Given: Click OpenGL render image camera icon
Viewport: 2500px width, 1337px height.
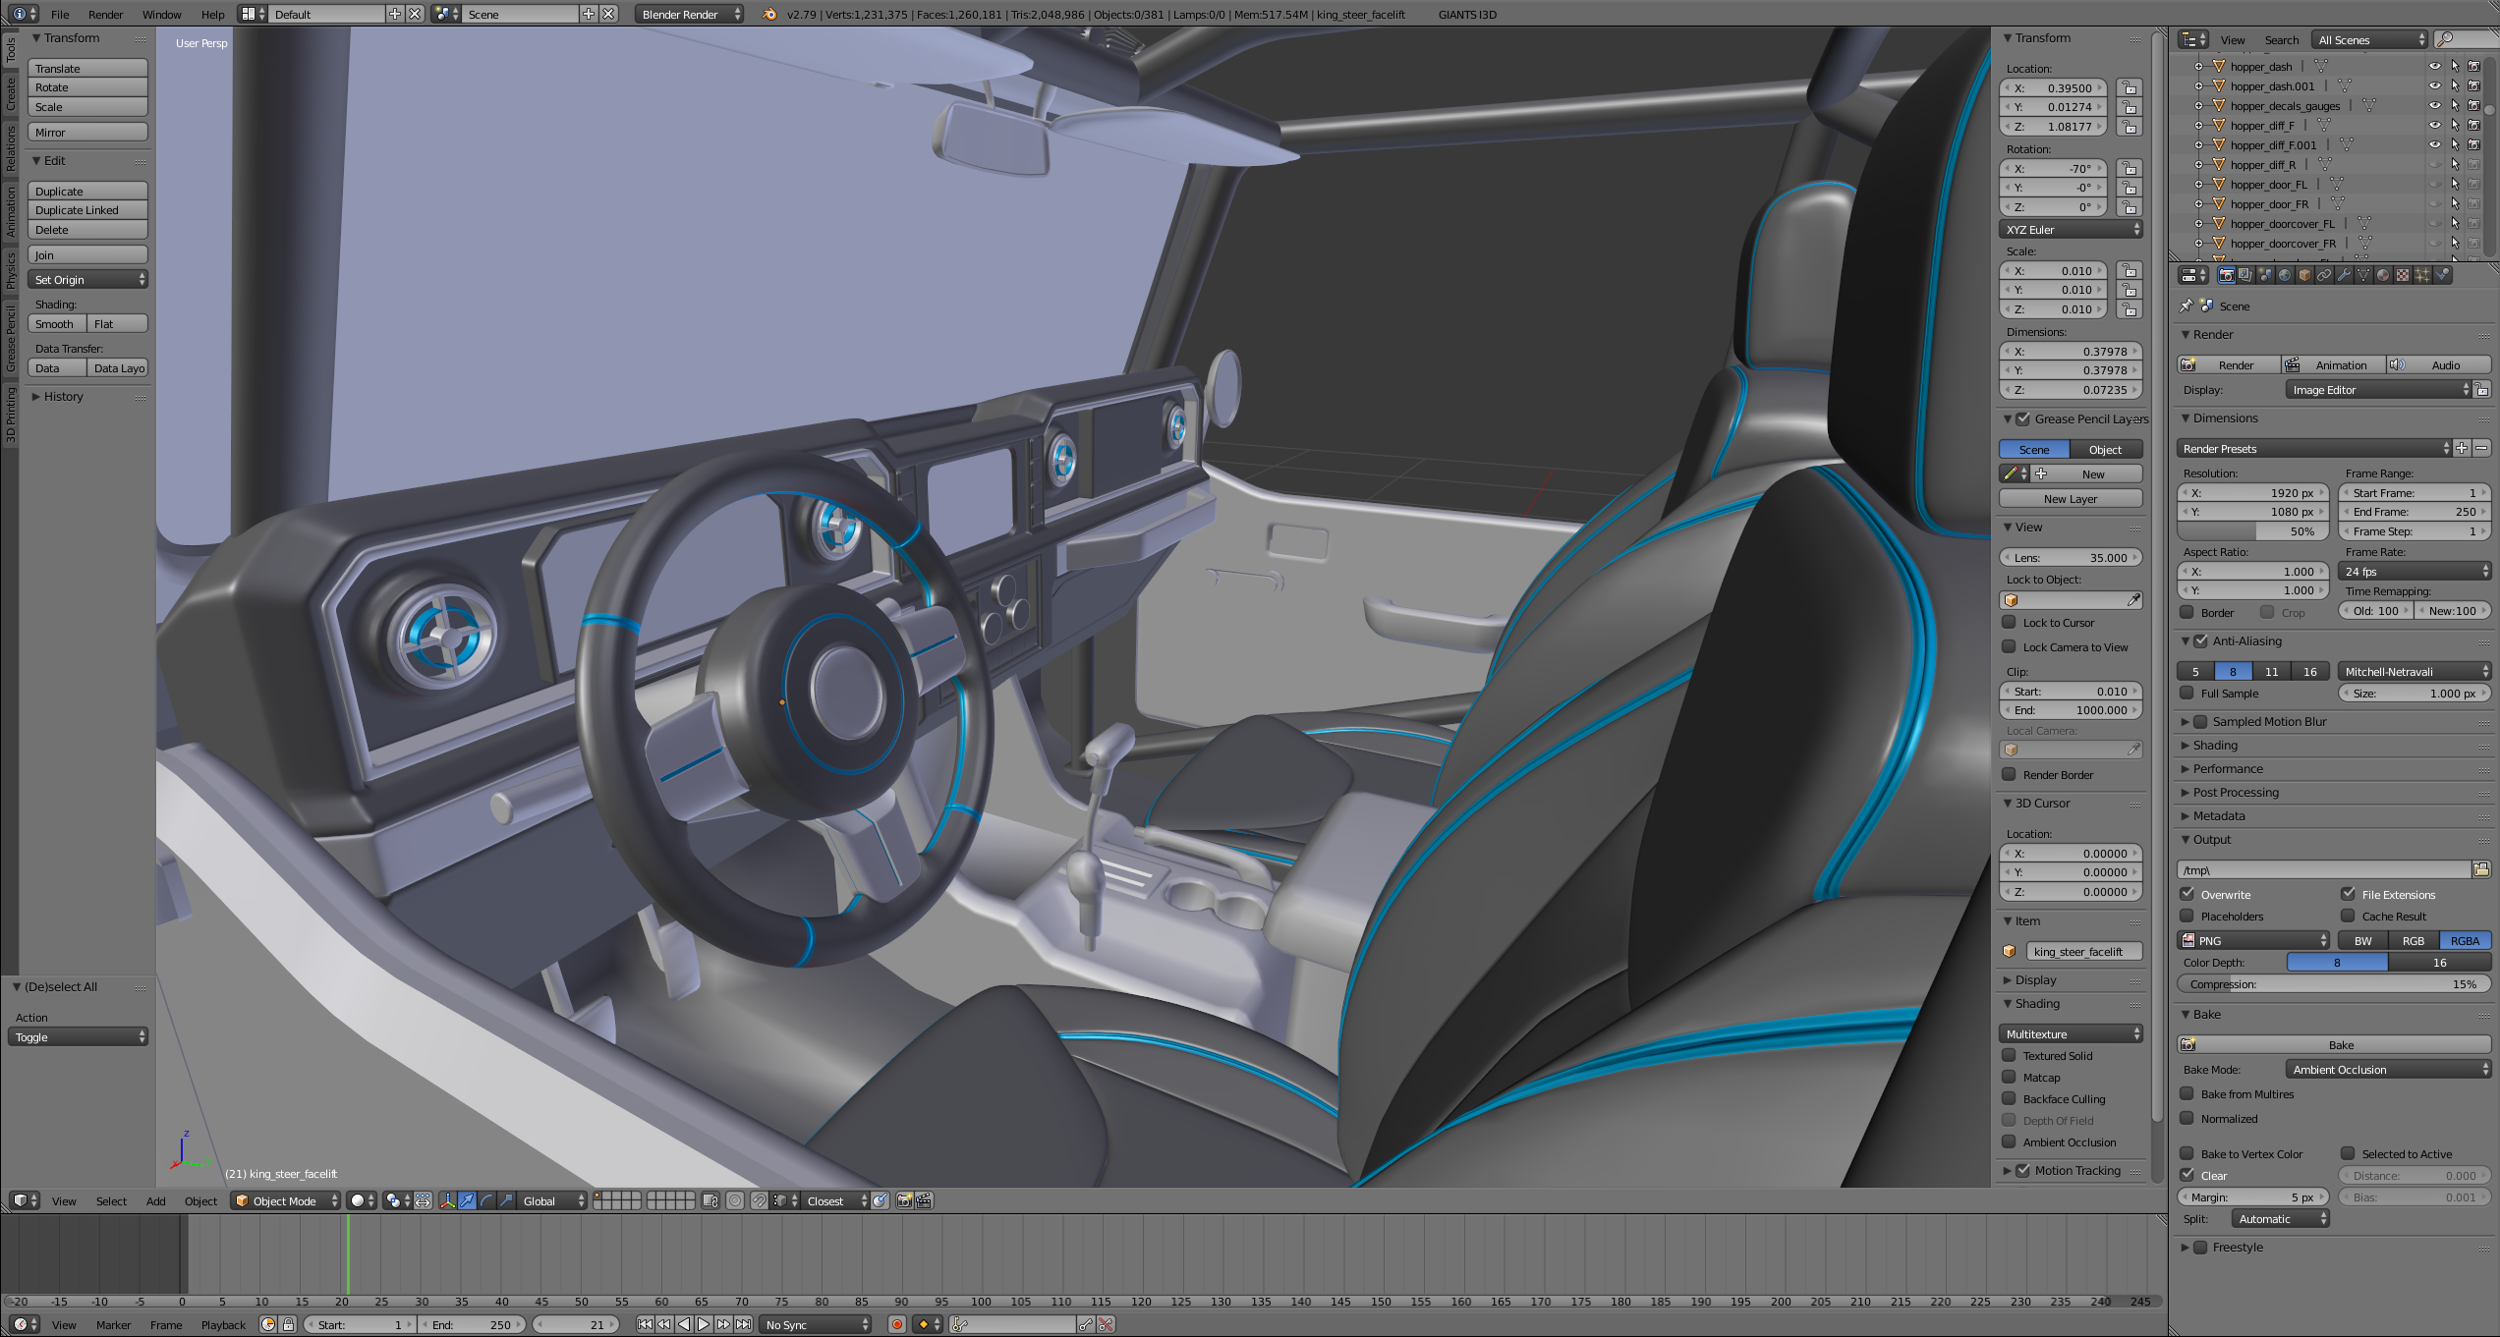Looking at the screenshot, I should (x=905, y=1200).
